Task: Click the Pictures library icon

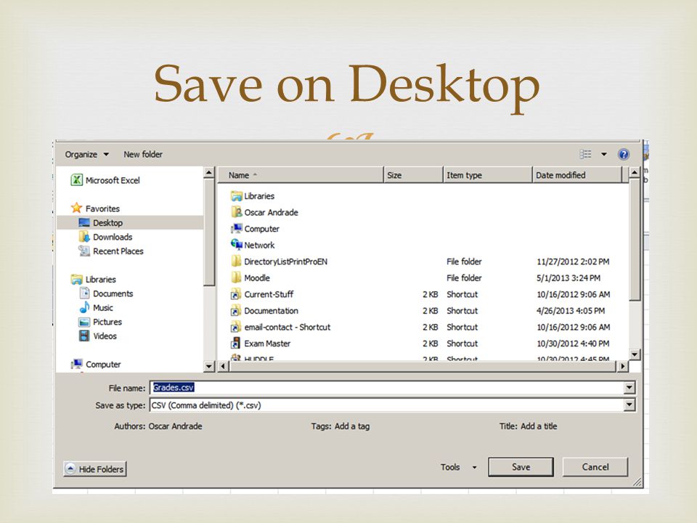Action: 84,322
